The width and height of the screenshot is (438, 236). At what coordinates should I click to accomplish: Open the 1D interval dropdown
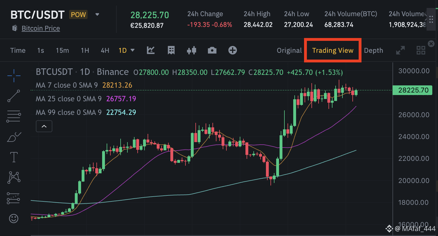pyautogui.click(x=132, y=50)
